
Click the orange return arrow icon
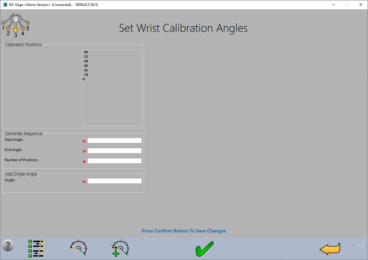330,249
